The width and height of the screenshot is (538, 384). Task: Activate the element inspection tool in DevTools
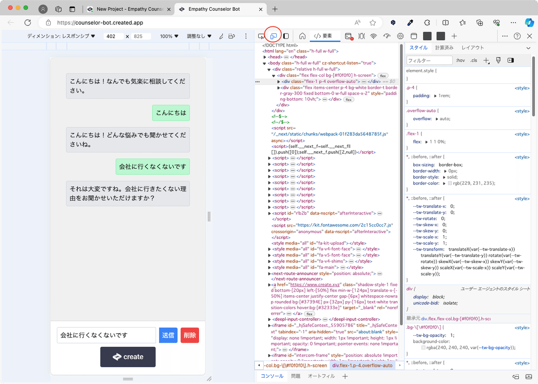tap(261, 36)
